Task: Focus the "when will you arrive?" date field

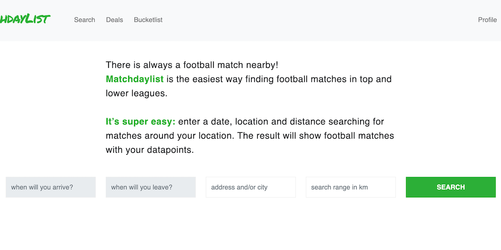Action: pos(51,187)
